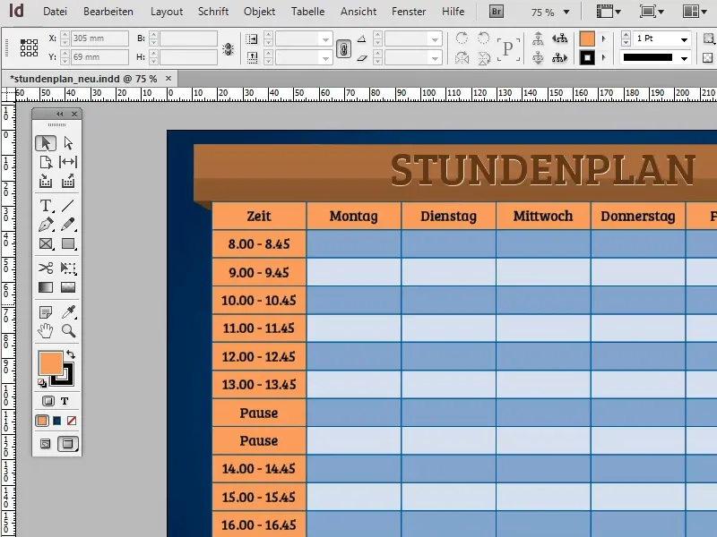Image resolution: width=717 pixels, height=537 pixels.
Task: Select the Pencil tool
Action: 68,225
